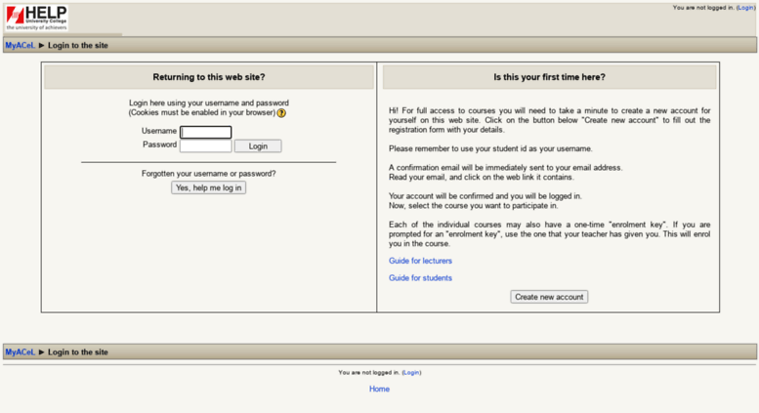Click the Login link in the top right header
This screenshot has height=413, width=759.
[745, 8]
